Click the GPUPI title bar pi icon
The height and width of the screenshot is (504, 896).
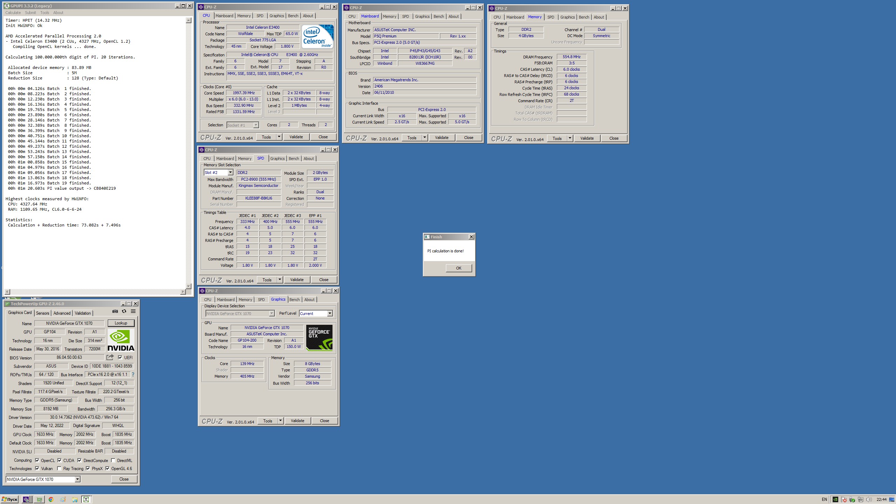point(7,6)
